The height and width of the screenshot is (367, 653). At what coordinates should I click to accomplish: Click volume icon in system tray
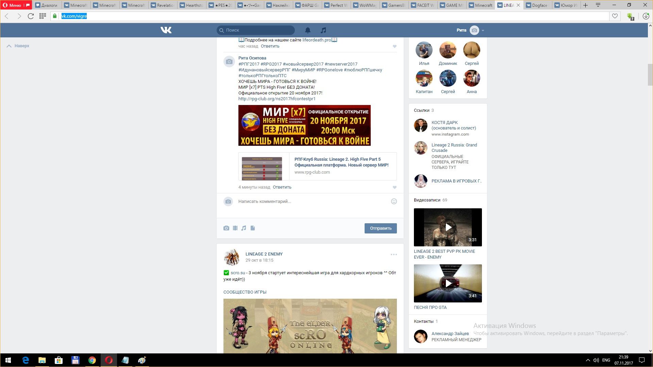(x=596, y=360)
